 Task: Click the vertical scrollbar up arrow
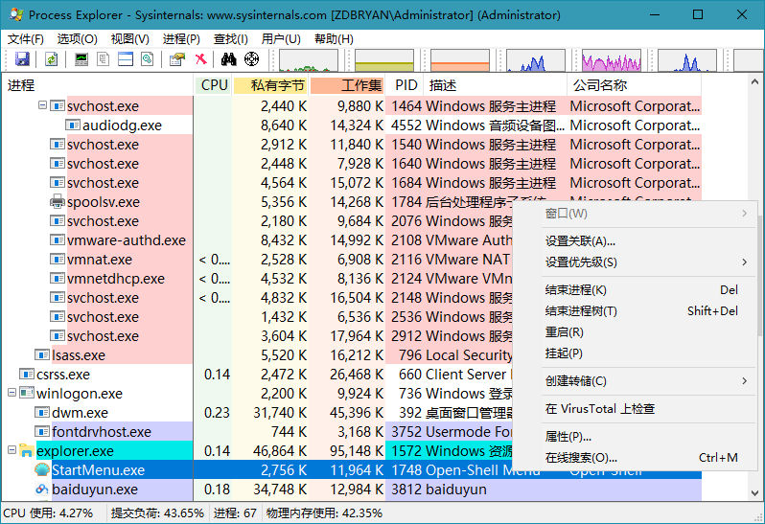754,82
